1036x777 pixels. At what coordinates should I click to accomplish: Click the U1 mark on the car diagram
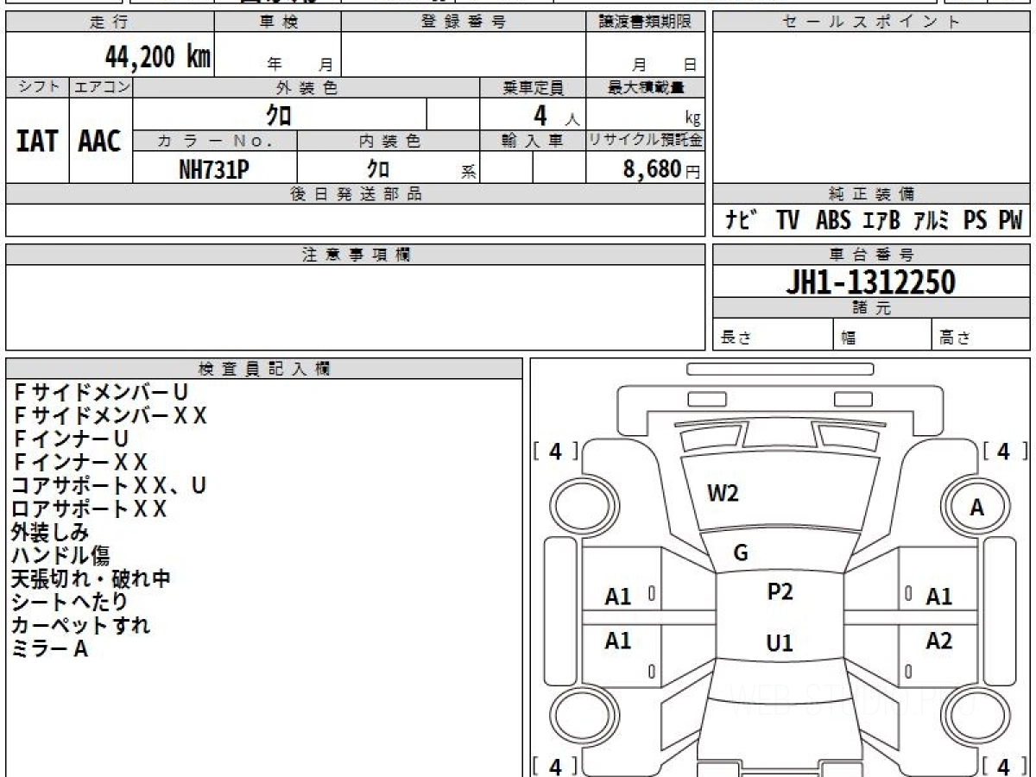coord(780,643)
